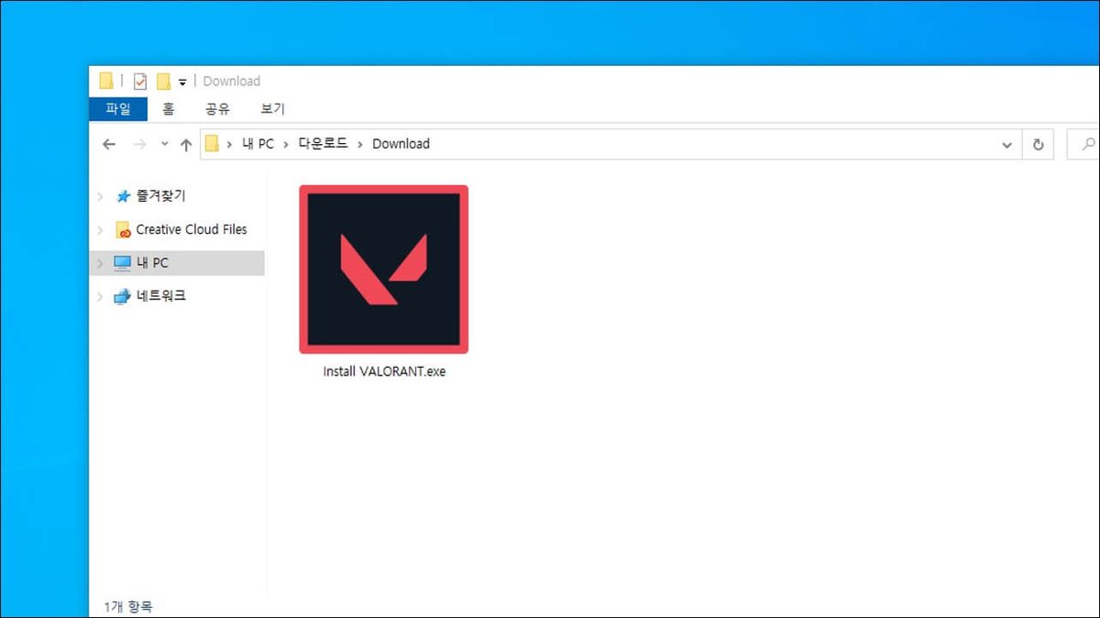This screenshot has width=1100, height=618.
Task: Select Creative Cloud Files in navigation pane
Action: (x=191, y=229)
